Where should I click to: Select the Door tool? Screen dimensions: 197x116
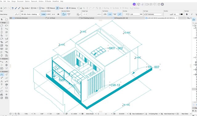point(2,32)
